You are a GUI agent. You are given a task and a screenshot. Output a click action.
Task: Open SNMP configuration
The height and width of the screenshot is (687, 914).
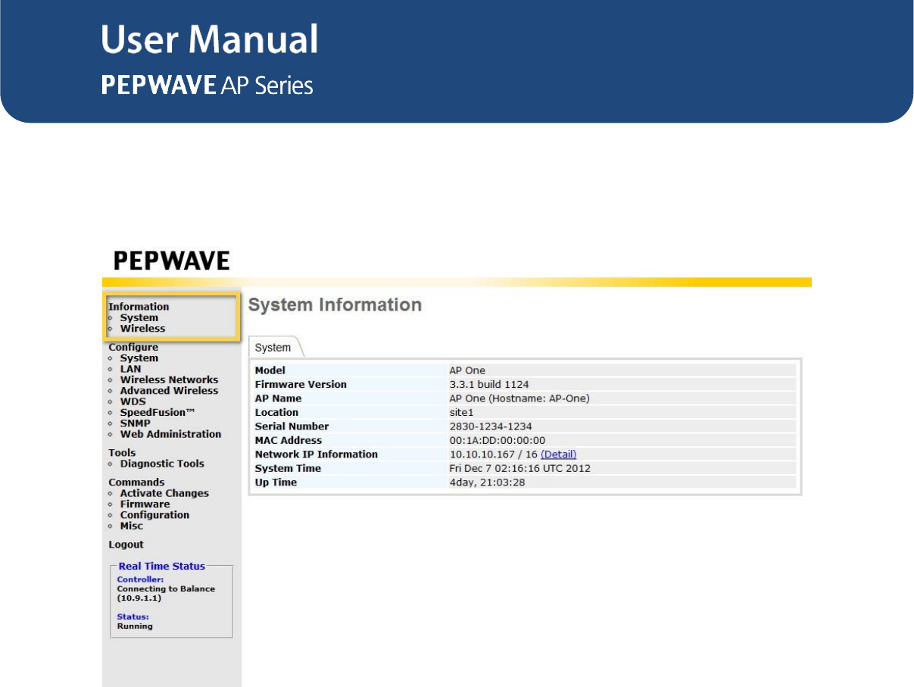point(135,423)
